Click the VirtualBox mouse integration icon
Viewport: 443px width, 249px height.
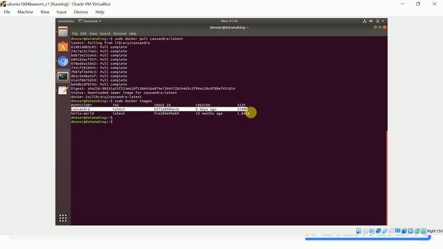point(417,231)
